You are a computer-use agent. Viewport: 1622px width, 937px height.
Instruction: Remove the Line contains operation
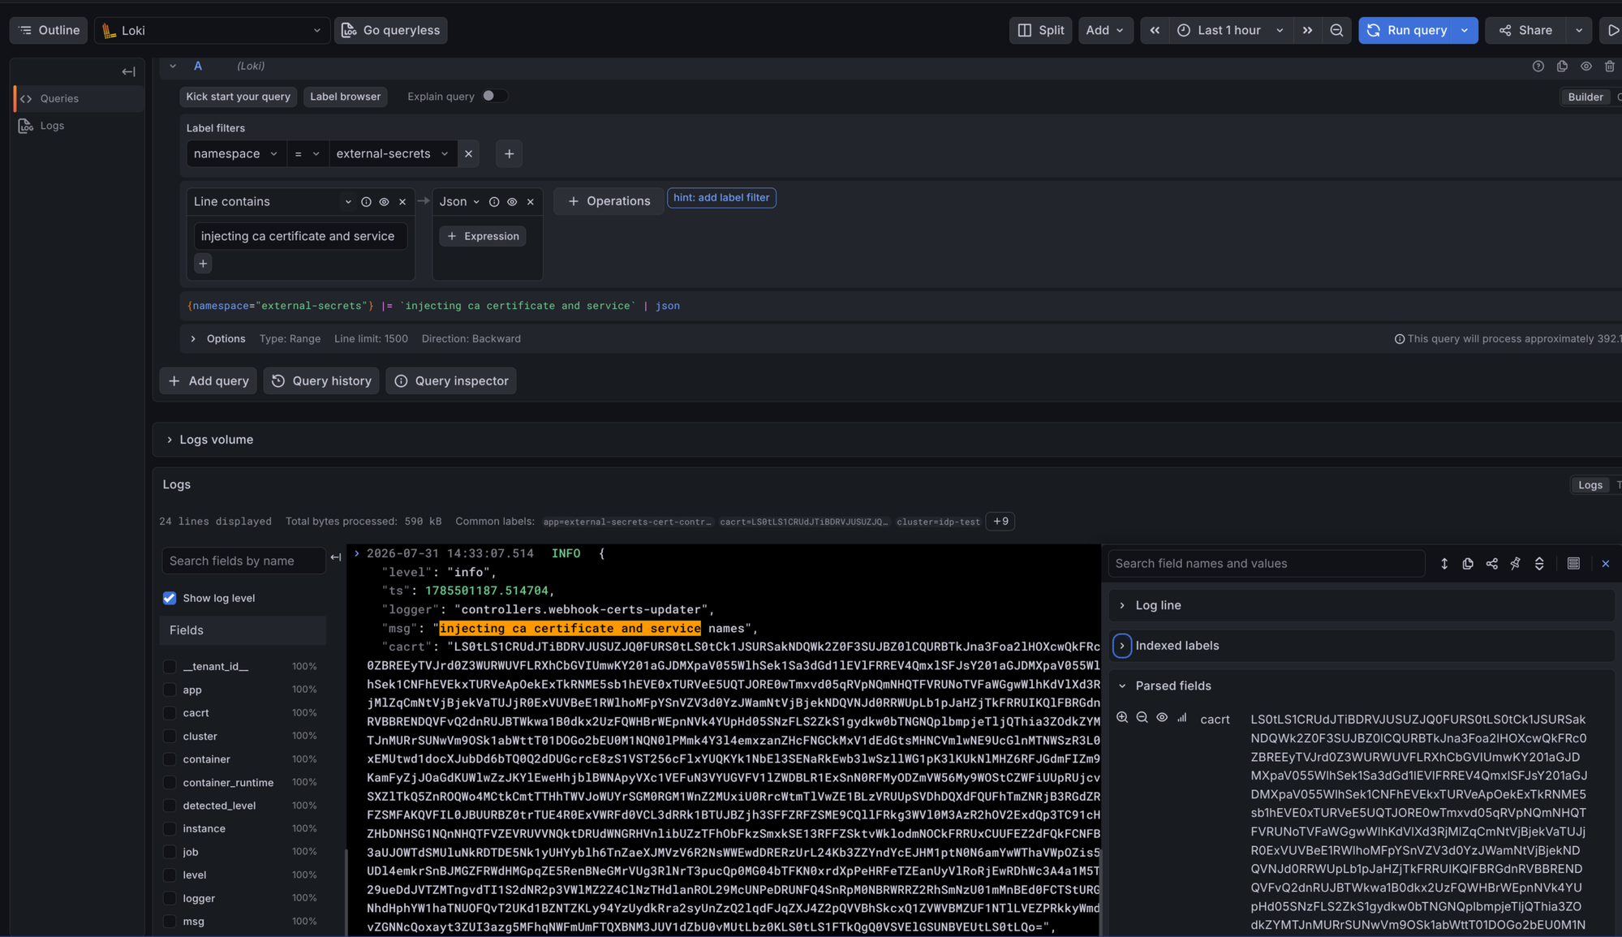pos(402,202)
